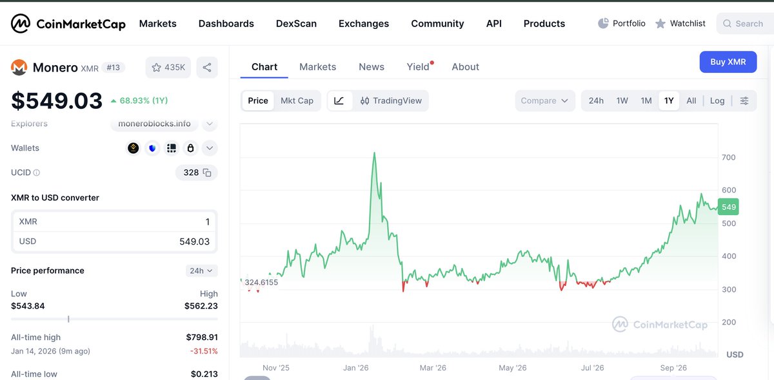
Task: Open the blue shield wallet icon
Action: point(152,148)
